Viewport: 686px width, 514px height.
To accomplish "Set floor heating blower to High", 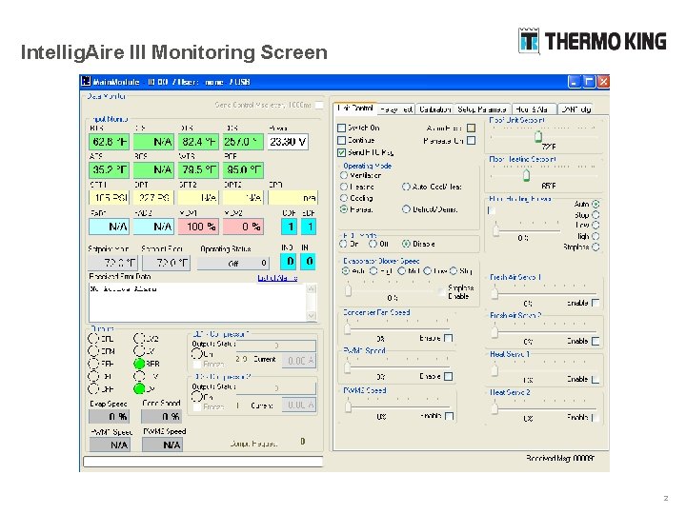I will coord(595,236).
